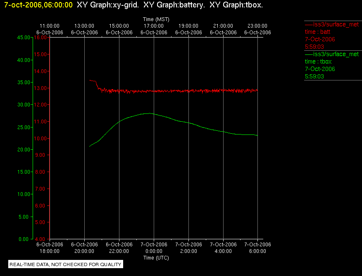Select the XY Graph:tbox title text
Image resolution: width=362 pixels, height=276 pixels.
pos(236,5)
